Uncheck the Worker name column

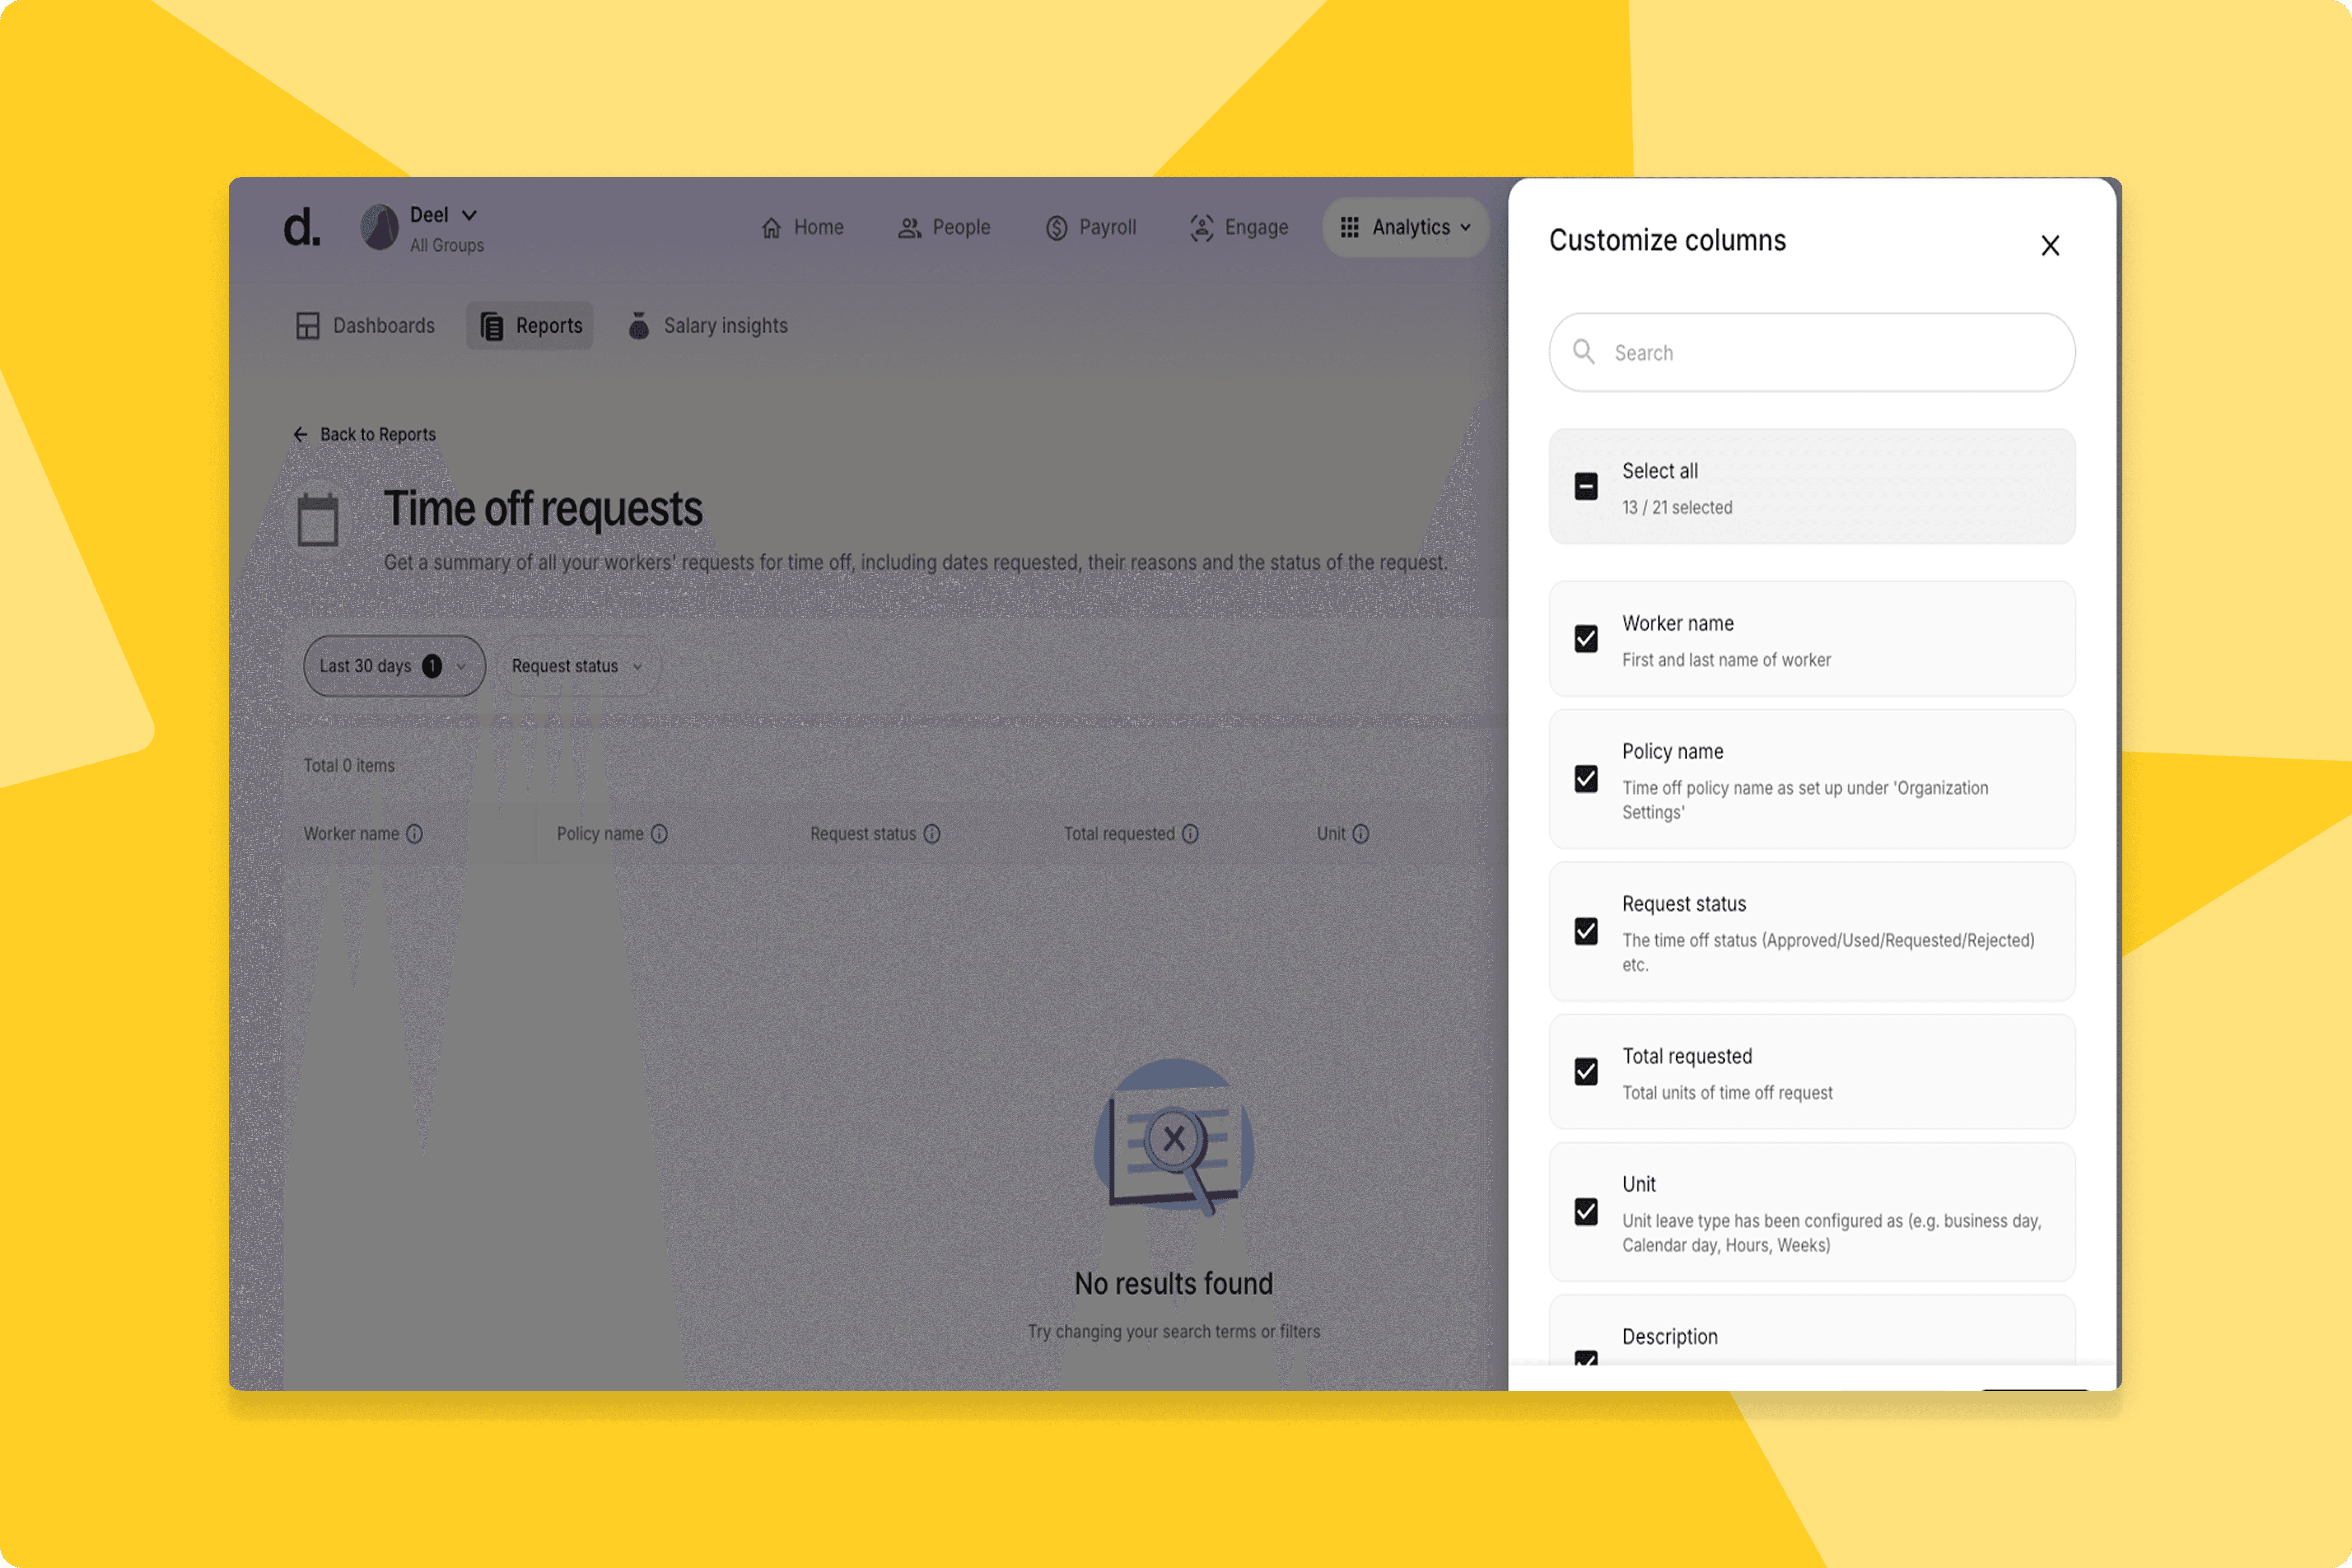(x=1586, y=639)
